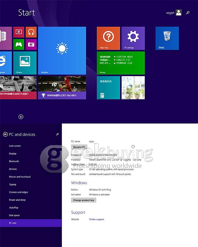
Task: Open the purple reading list tile
Action: pyautogui.click(x=6, y=38)
